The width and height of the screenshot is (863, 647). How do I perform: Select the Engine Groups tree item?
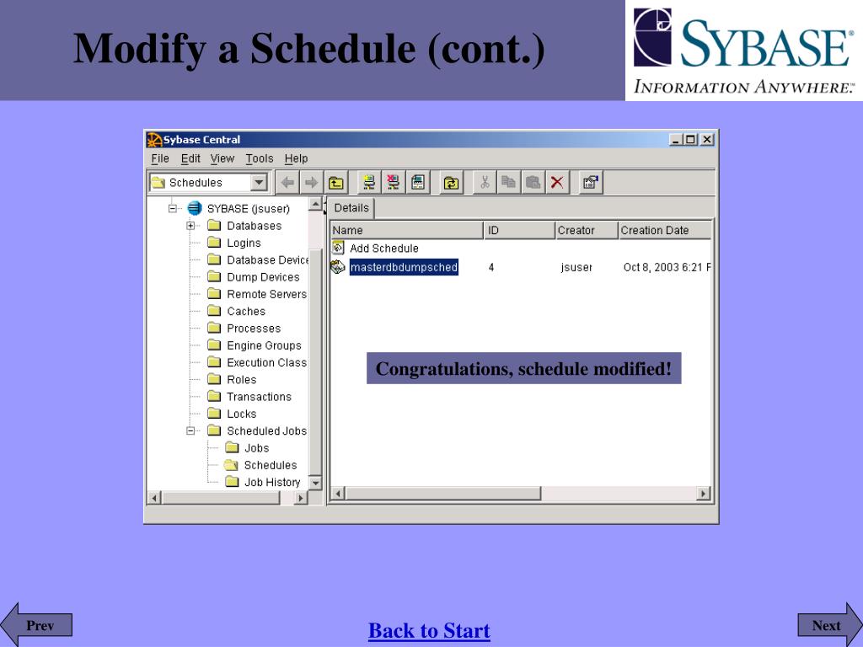264,345
